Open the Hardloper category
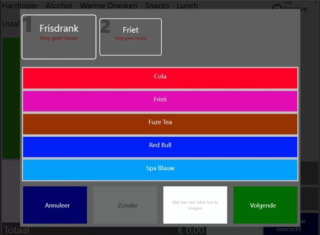This screenshot has width=320, height=235. click(21, 6)
